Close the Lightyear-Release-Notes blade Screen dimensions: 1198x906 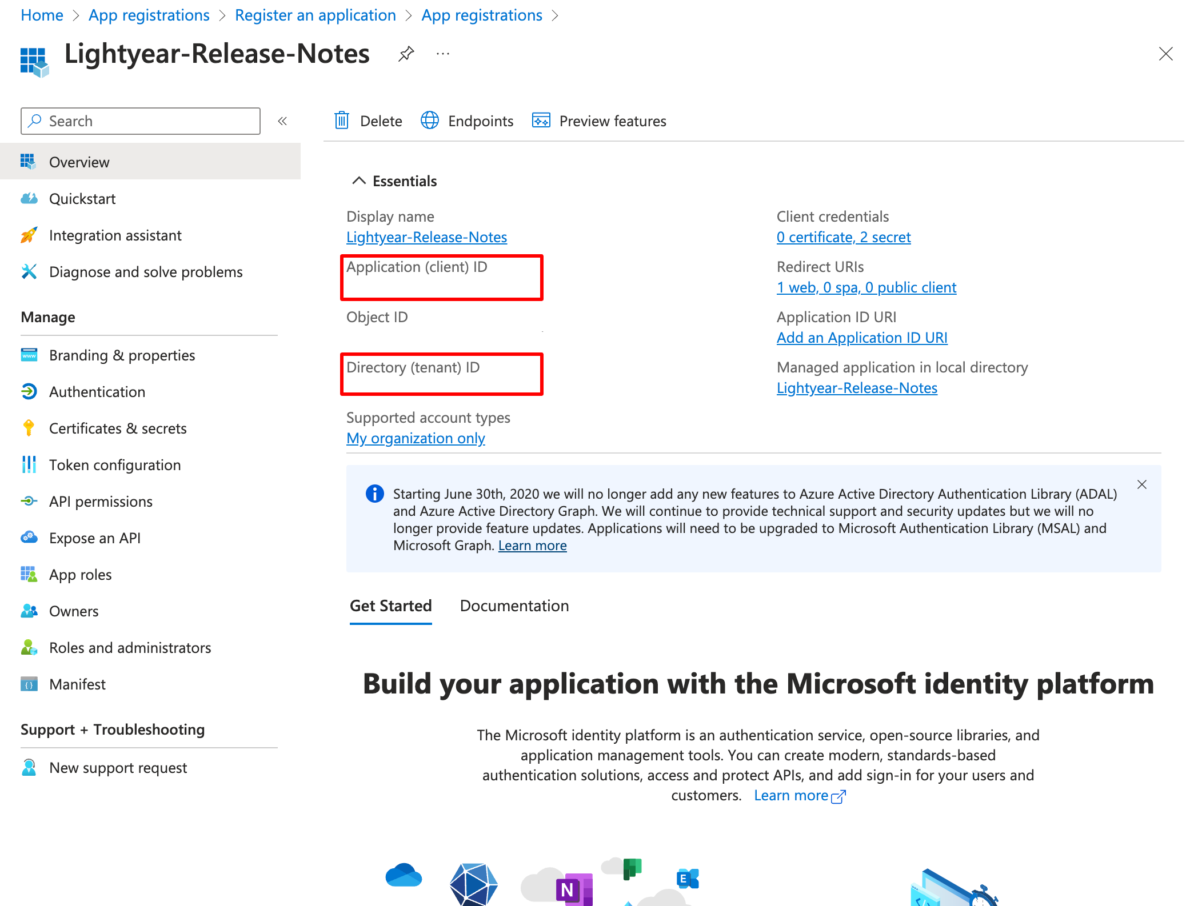[1166, 54]
